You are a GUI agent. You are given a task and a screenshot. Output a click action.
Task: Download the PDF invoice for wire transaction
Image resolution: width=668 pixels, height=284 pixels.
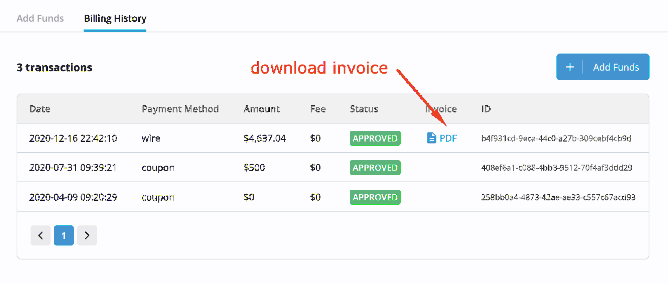pos(442,138)
